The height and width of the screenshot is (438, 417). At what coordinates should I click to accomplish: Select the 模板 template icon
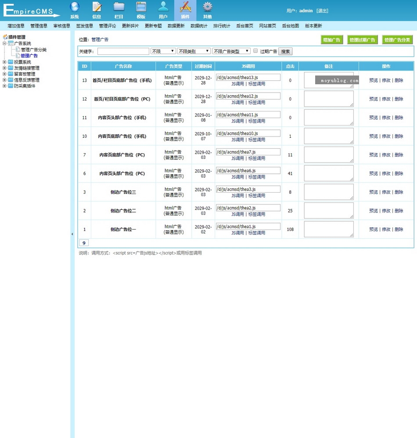point(141,7)
